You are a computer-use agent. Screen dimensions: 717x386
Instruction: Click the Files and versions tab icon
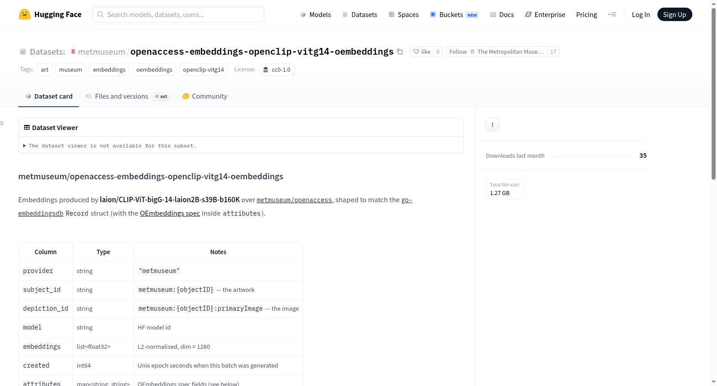89,96
